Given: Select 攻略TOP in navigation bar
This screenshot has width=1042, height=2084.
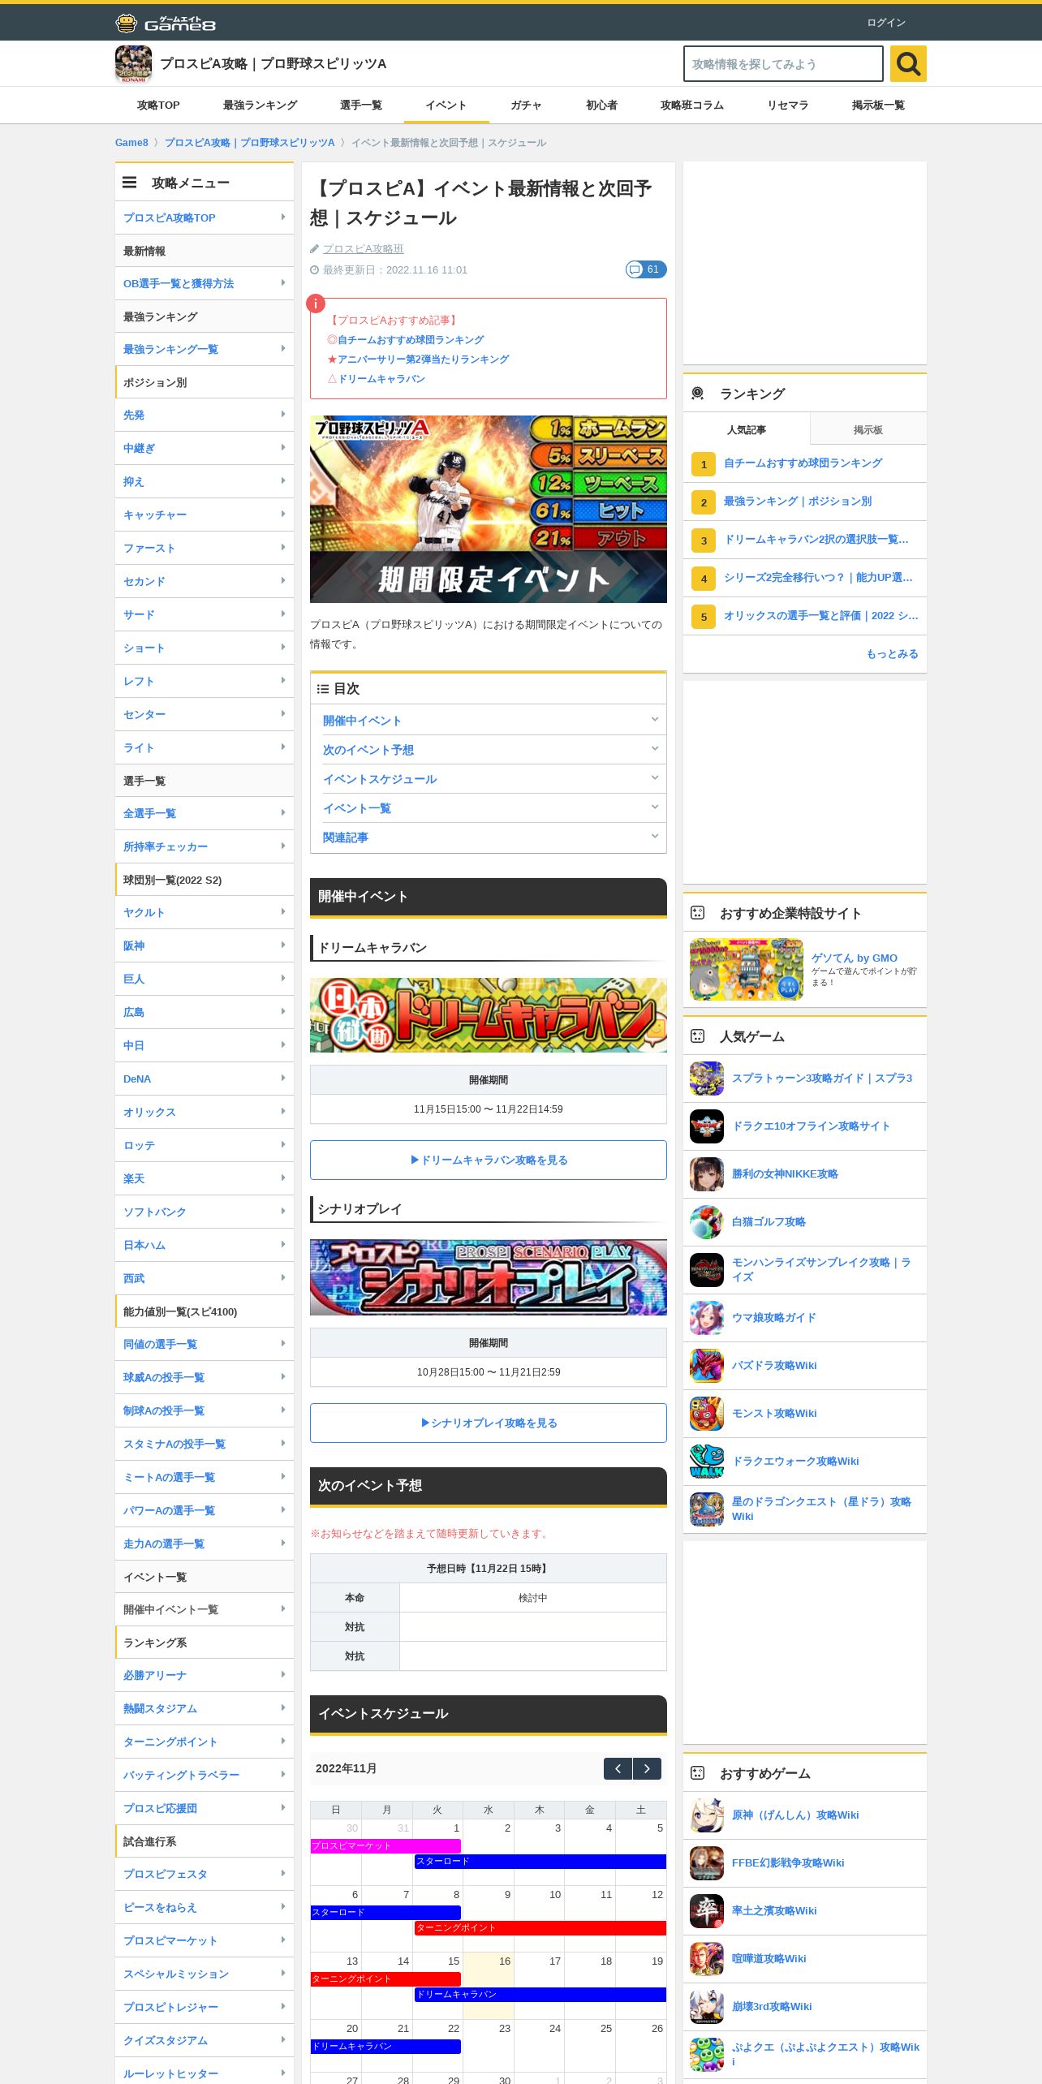Looking at the screenshot, I should point(158,105).
